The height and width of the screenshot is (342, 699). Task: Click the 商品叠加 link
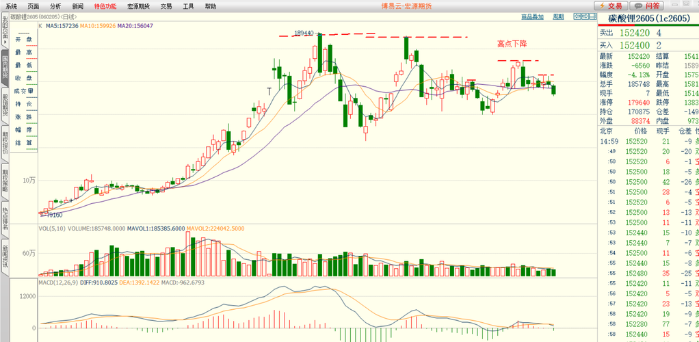pyautogui.click(x=533, y=16)
